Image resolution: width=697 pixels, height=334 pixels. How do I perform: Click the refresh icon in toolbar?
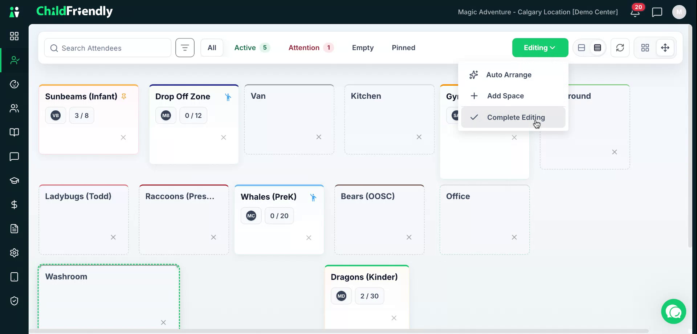(x=620, y=48)
